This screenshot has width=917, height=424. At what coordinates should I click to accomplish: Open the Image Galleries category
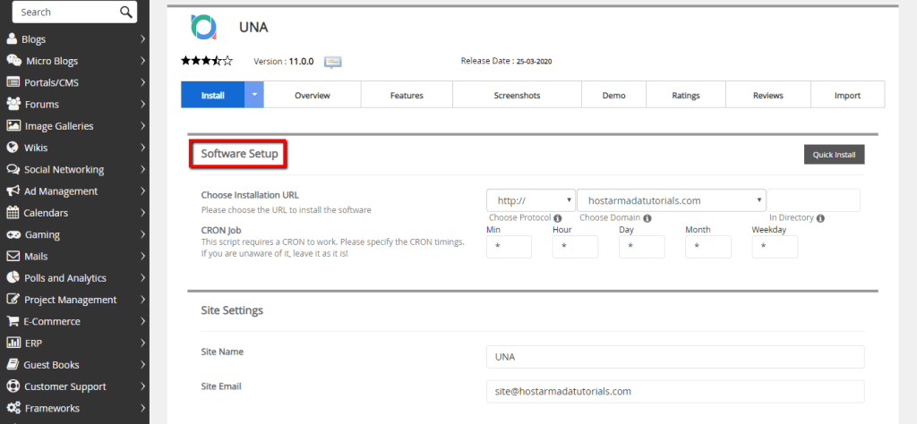pos(75,125)
